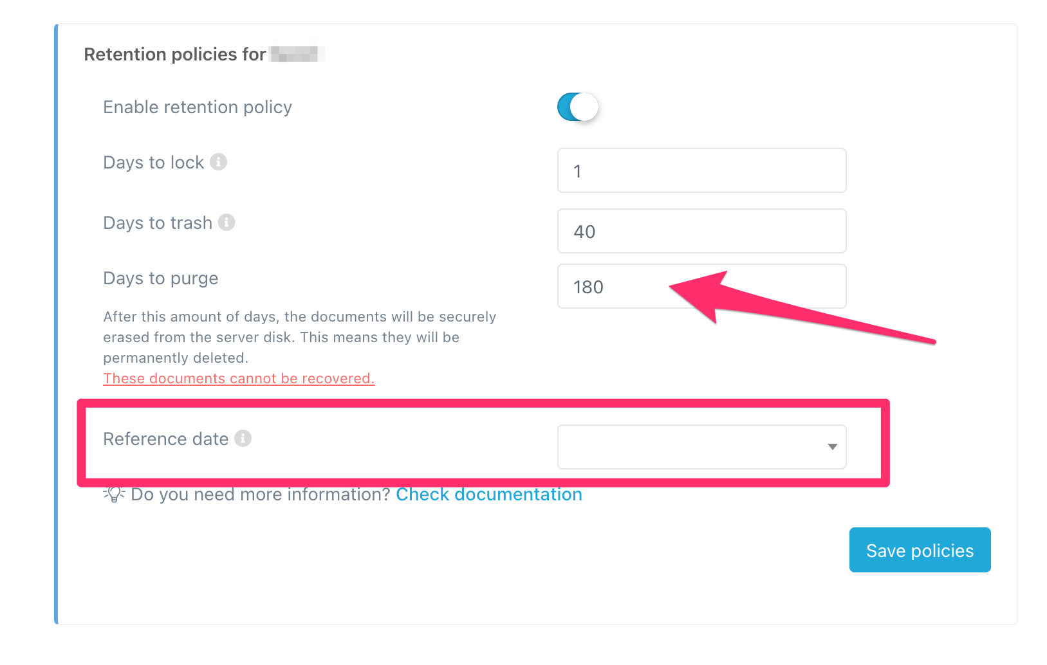The height and width of the screenshot is (665, 1047).
Task: Open the Check documentation link
Action: point(489,495)
